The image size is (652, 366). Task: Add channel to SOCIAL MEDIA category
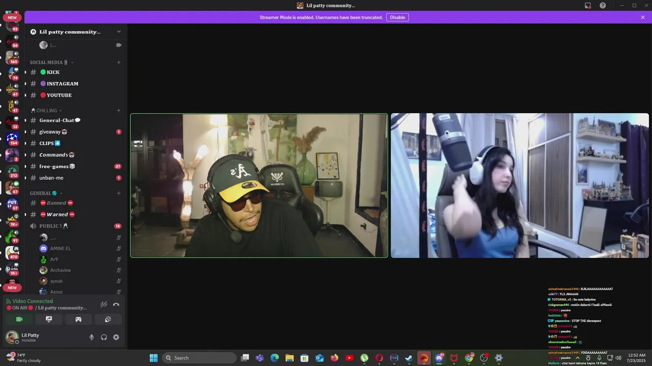click(119, 63)
